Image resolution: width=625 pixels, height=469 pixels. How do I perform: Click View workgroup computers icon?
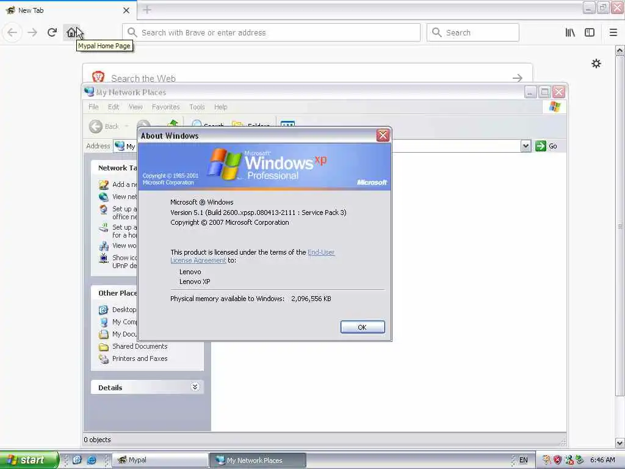tap(104, 245)
